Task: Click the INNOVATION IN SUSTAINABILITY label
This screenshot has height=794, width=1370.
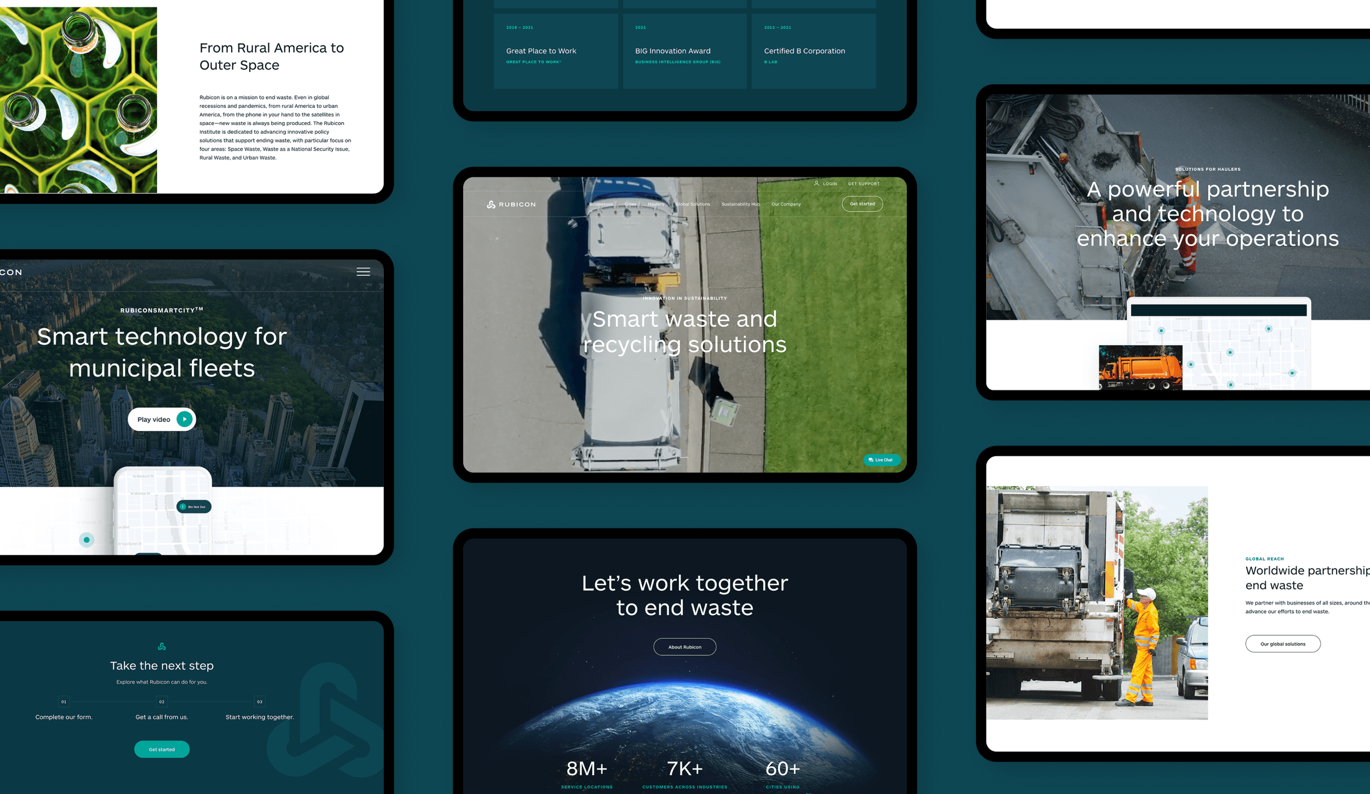Action: 684,298
